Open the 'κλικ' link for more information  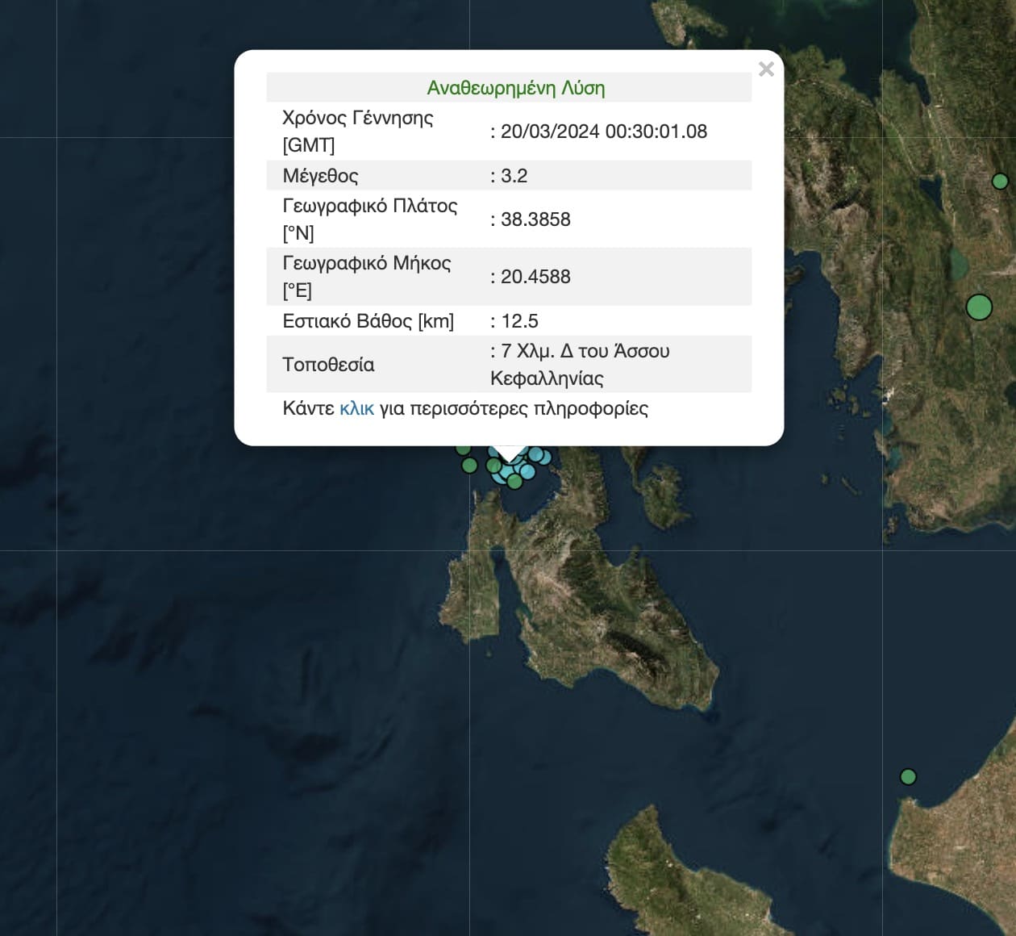pyautogui.click(x=356, y=408)
